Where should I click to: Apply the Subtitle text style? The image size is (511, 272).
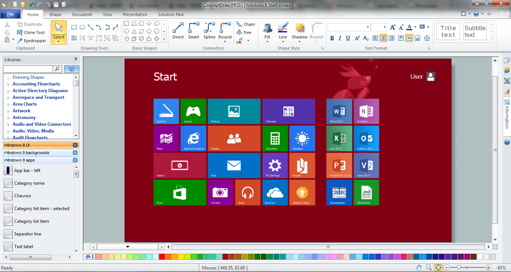pos(475,31)
